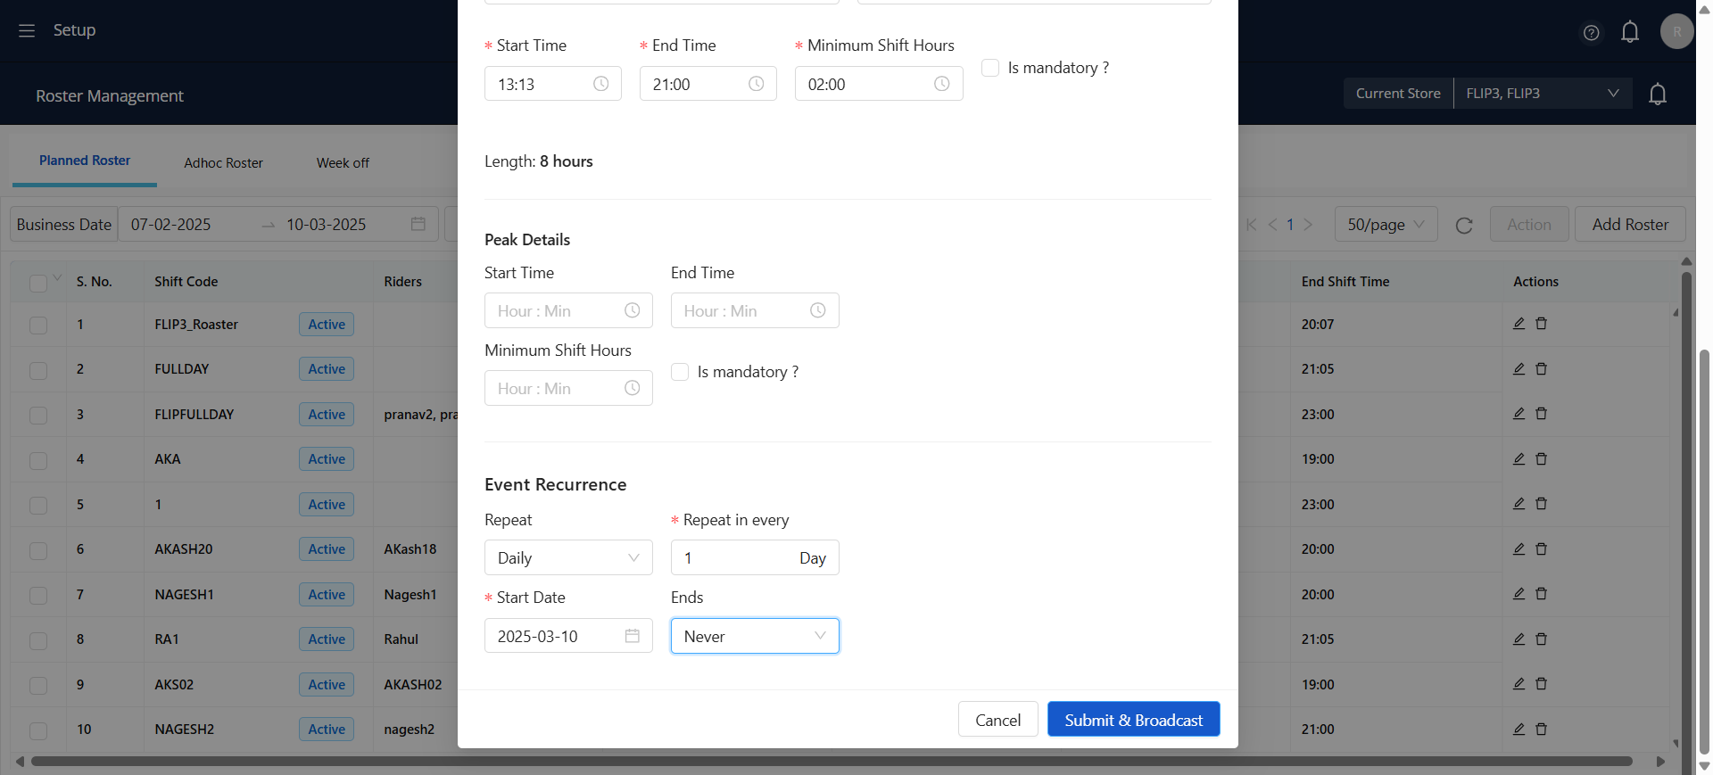Click Submit & Broadcast button
1713x775 pixels.
pos(1133,720)
